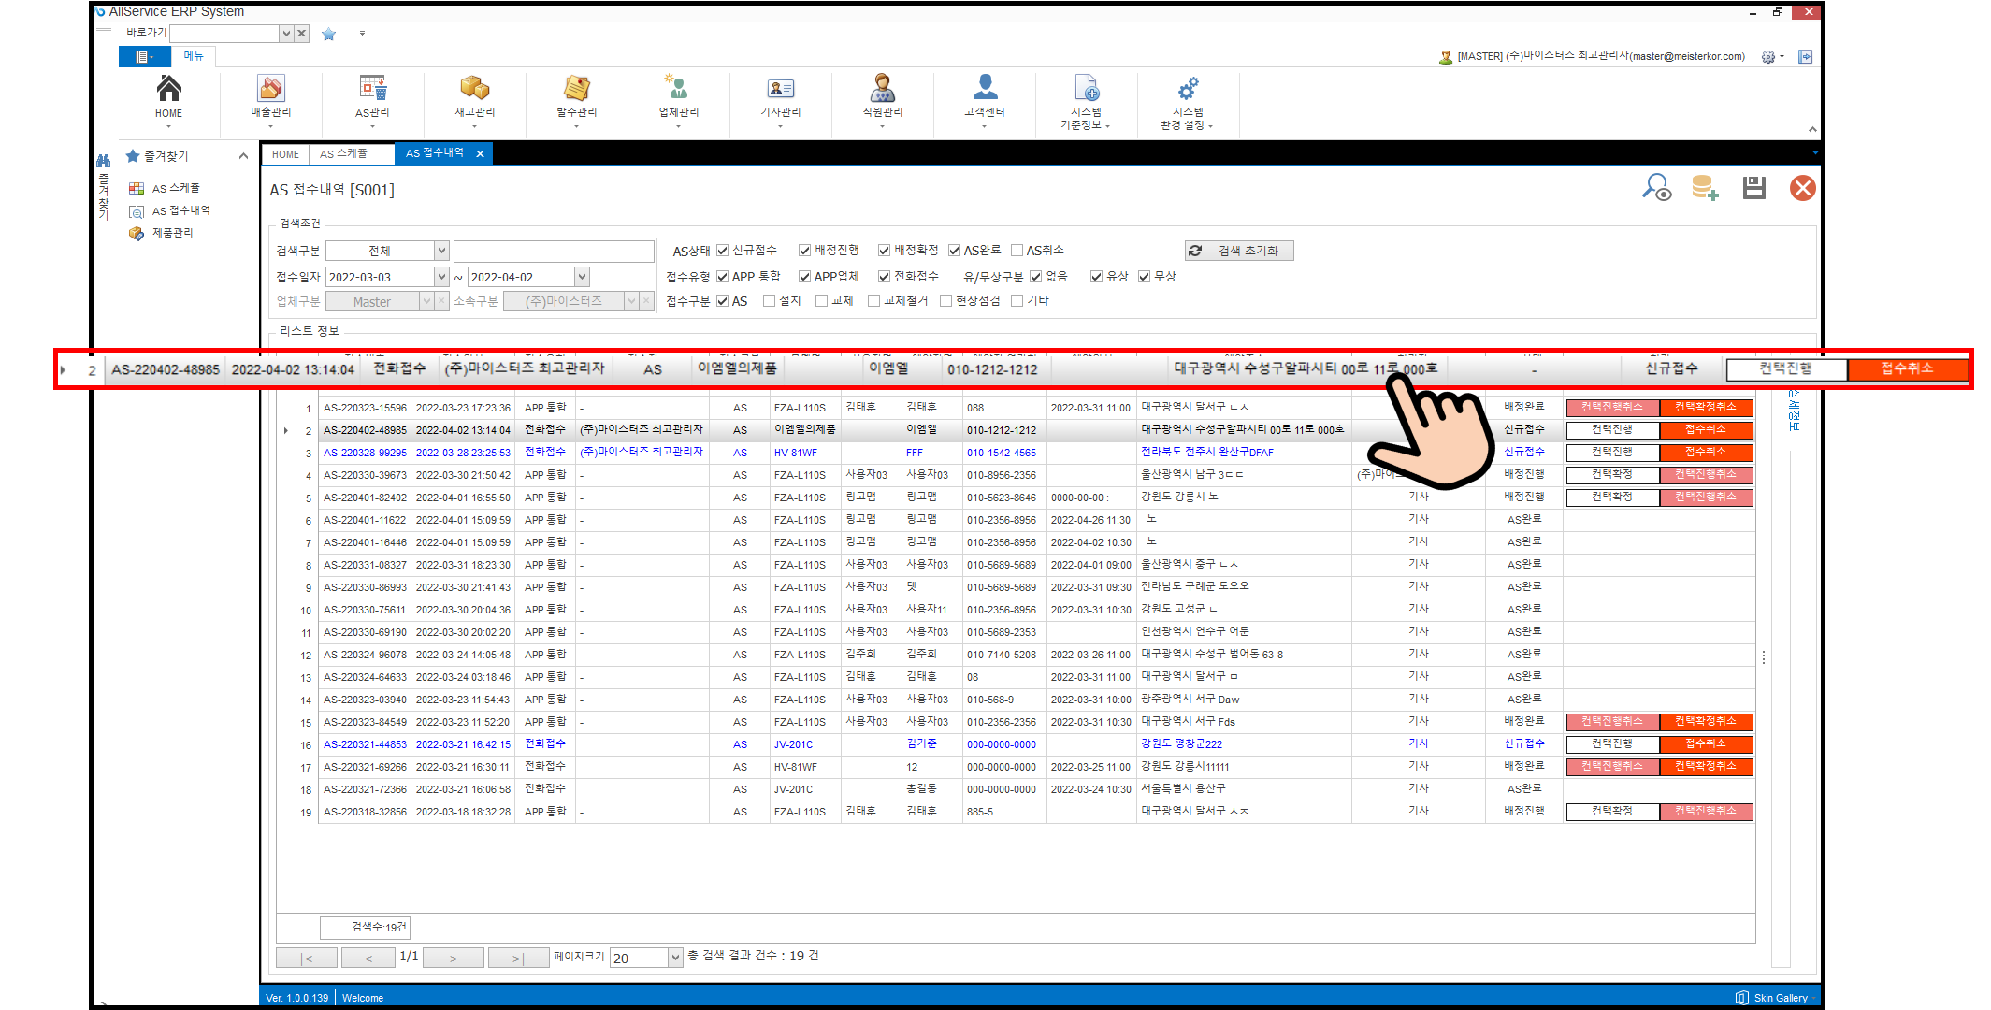The image size is (1991, 1010).
Task: Click the logout arrow icon at top right
Action: click(x=1805, y=57)
